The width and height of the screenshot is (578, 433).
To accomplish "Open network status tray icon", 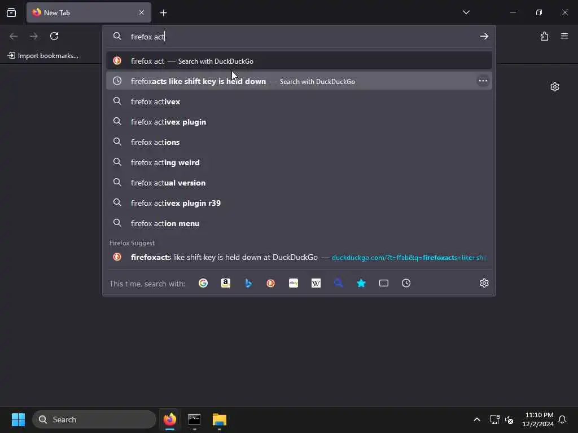I will [494, 419].
